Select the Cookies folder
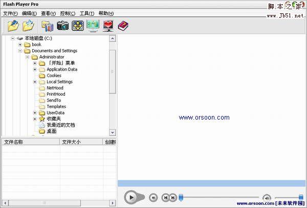Screen dimensions: 307x208 click(x=54, y=76)
